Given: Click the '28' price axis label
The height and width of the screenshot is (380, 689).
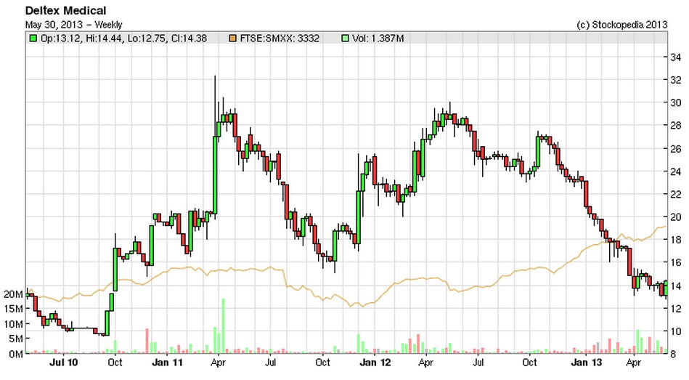Looking at the screenshot, I should pos(675,126).
